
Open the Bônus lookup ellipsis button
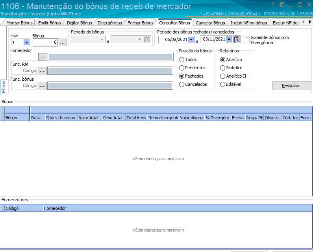63,43
